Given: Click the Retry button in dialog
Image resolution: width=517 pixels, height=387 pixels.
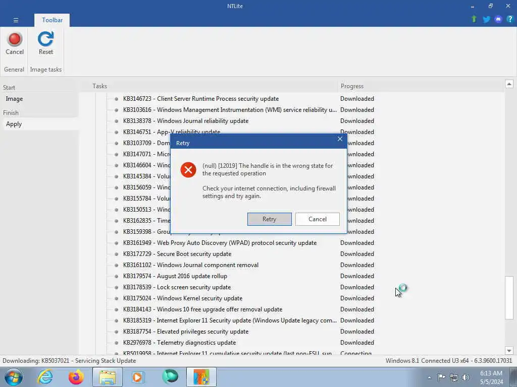Looking at the screenshot, I should tap(270, 219).
